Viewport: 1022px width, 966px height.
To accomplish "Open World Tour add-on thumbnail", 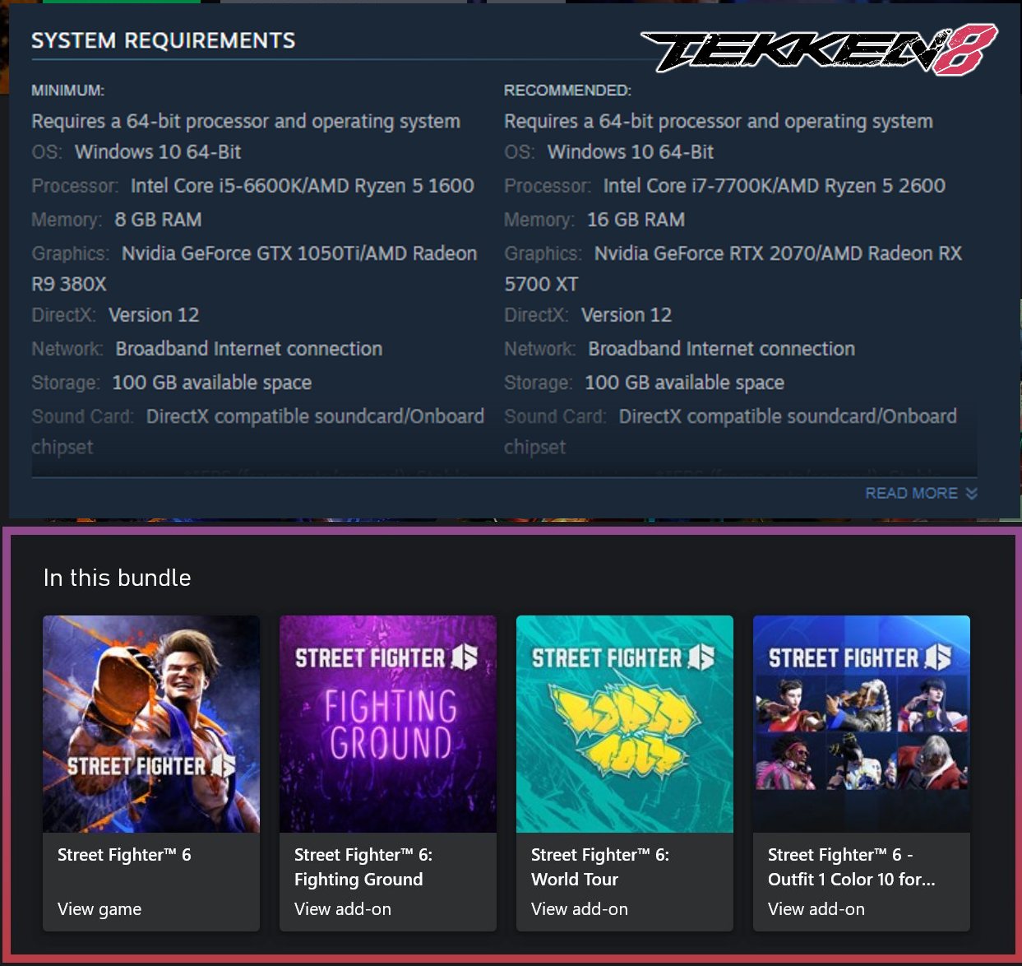I will click(625, 724).
